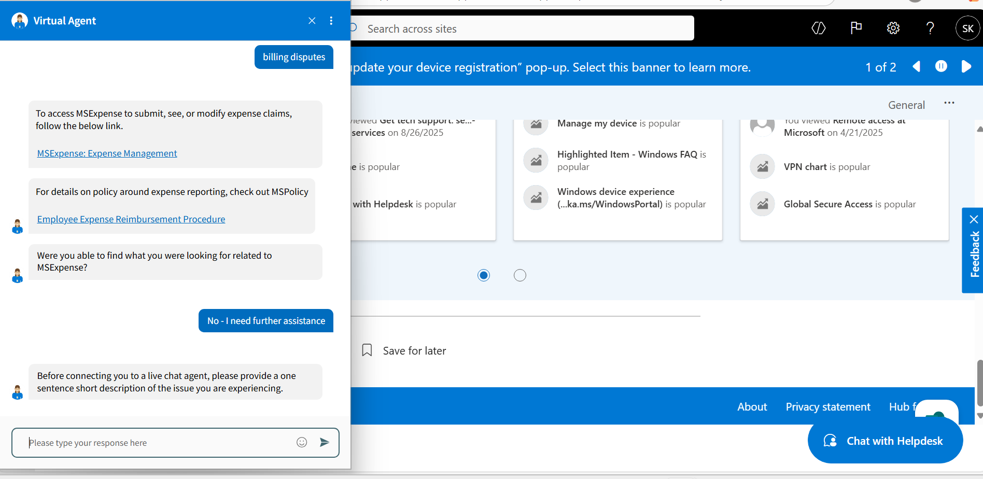Screen dimensions: 983x479
Task: Click the up scroll arrow of cards area
Action: tap(979, 129)
